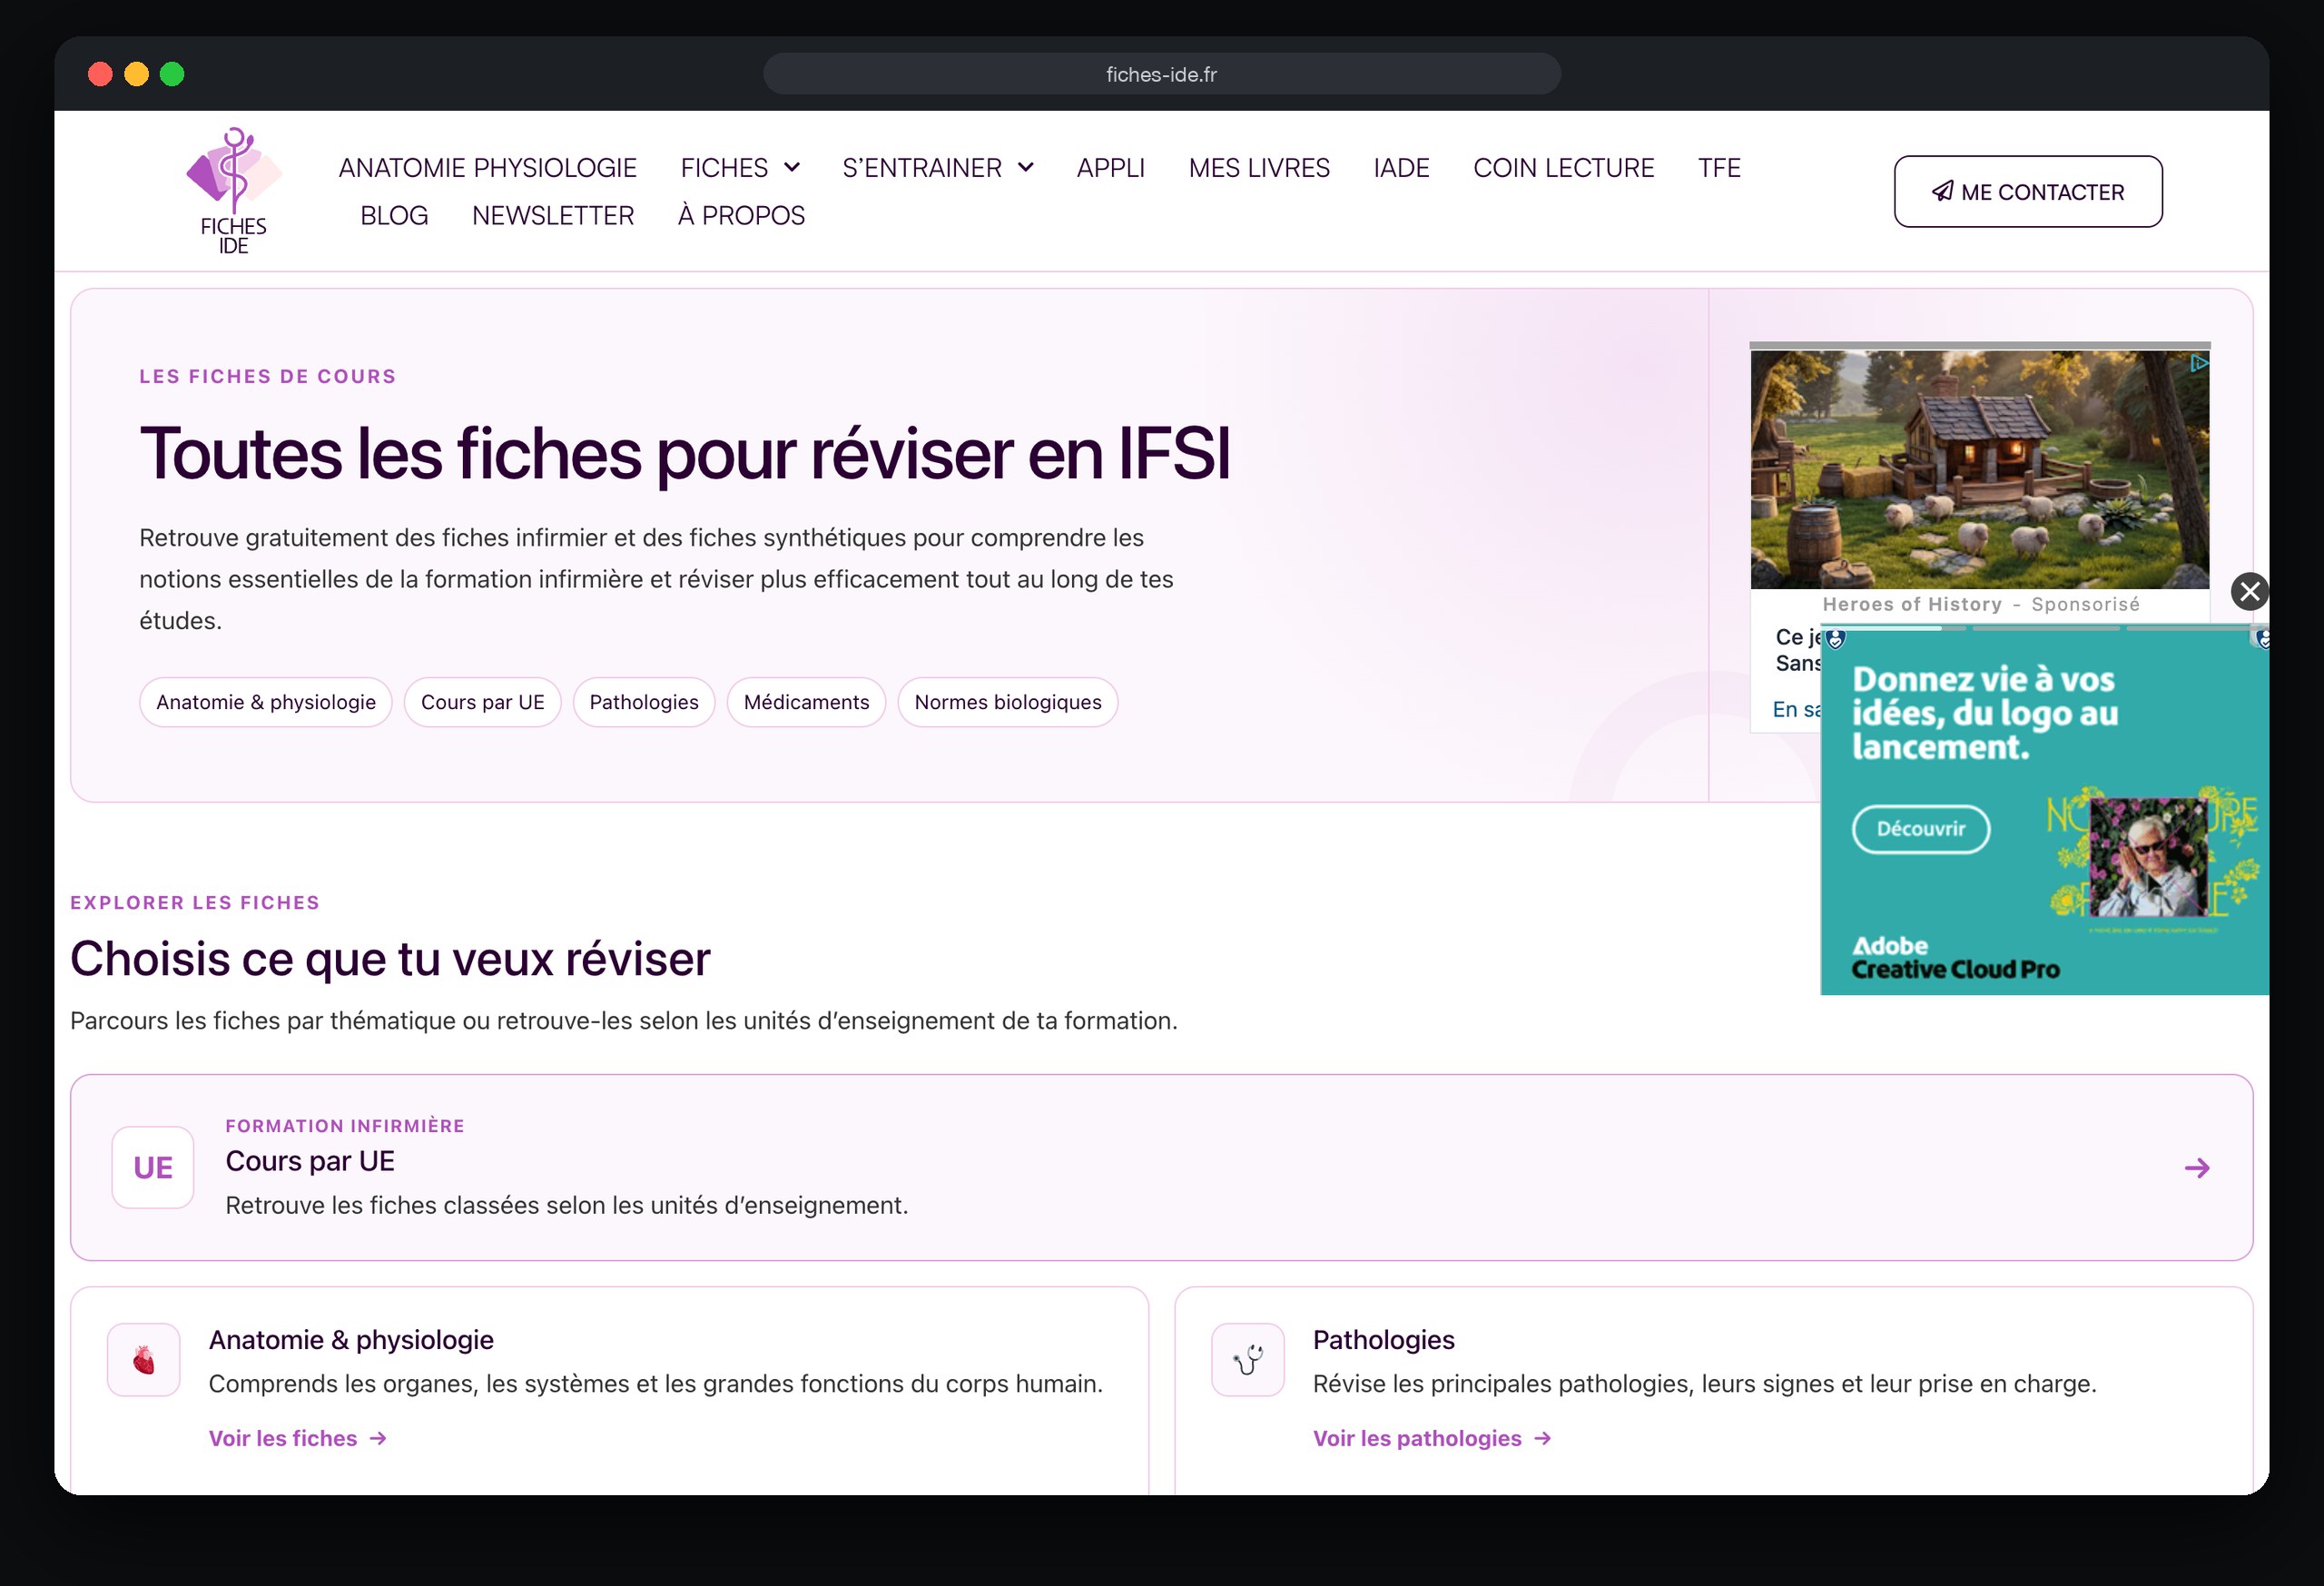Open the IADE menu item
The width and height of the screenshot is (2324, 1586).
[x=1401, y=167]
